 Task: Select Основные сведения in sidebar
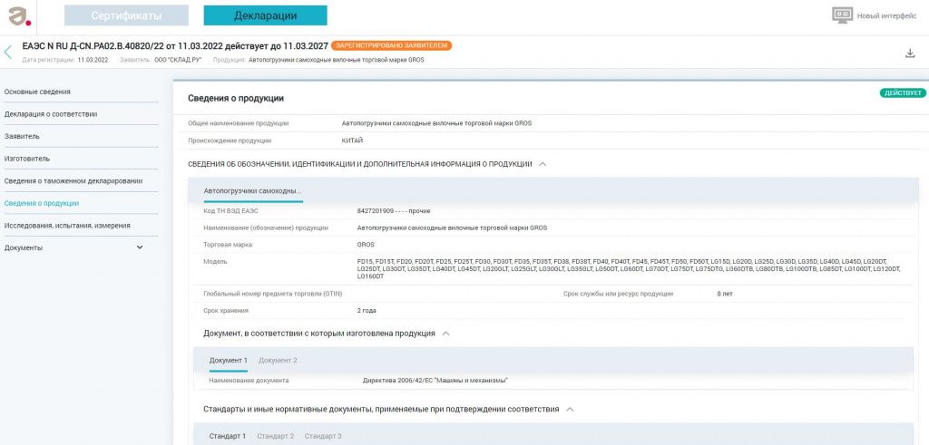[x=37, y=92]
